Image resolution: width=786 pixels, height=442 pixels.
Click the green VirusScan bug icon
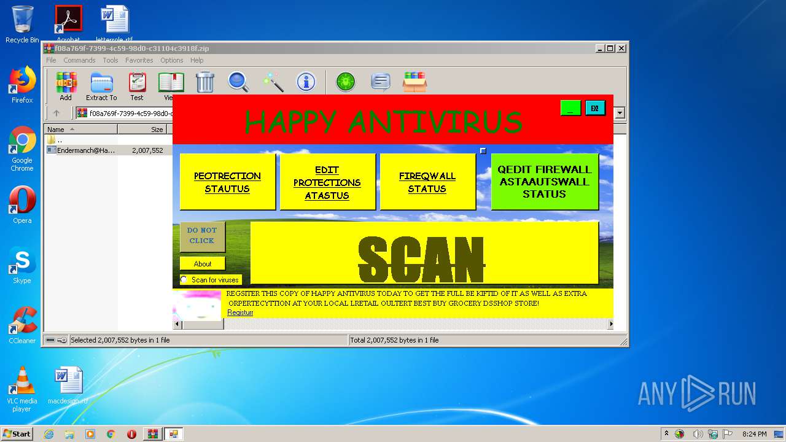[x=345, y=82]
